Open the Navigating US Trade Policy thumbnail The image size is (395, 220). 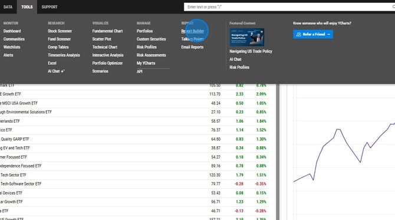click(x=246, y=37)
